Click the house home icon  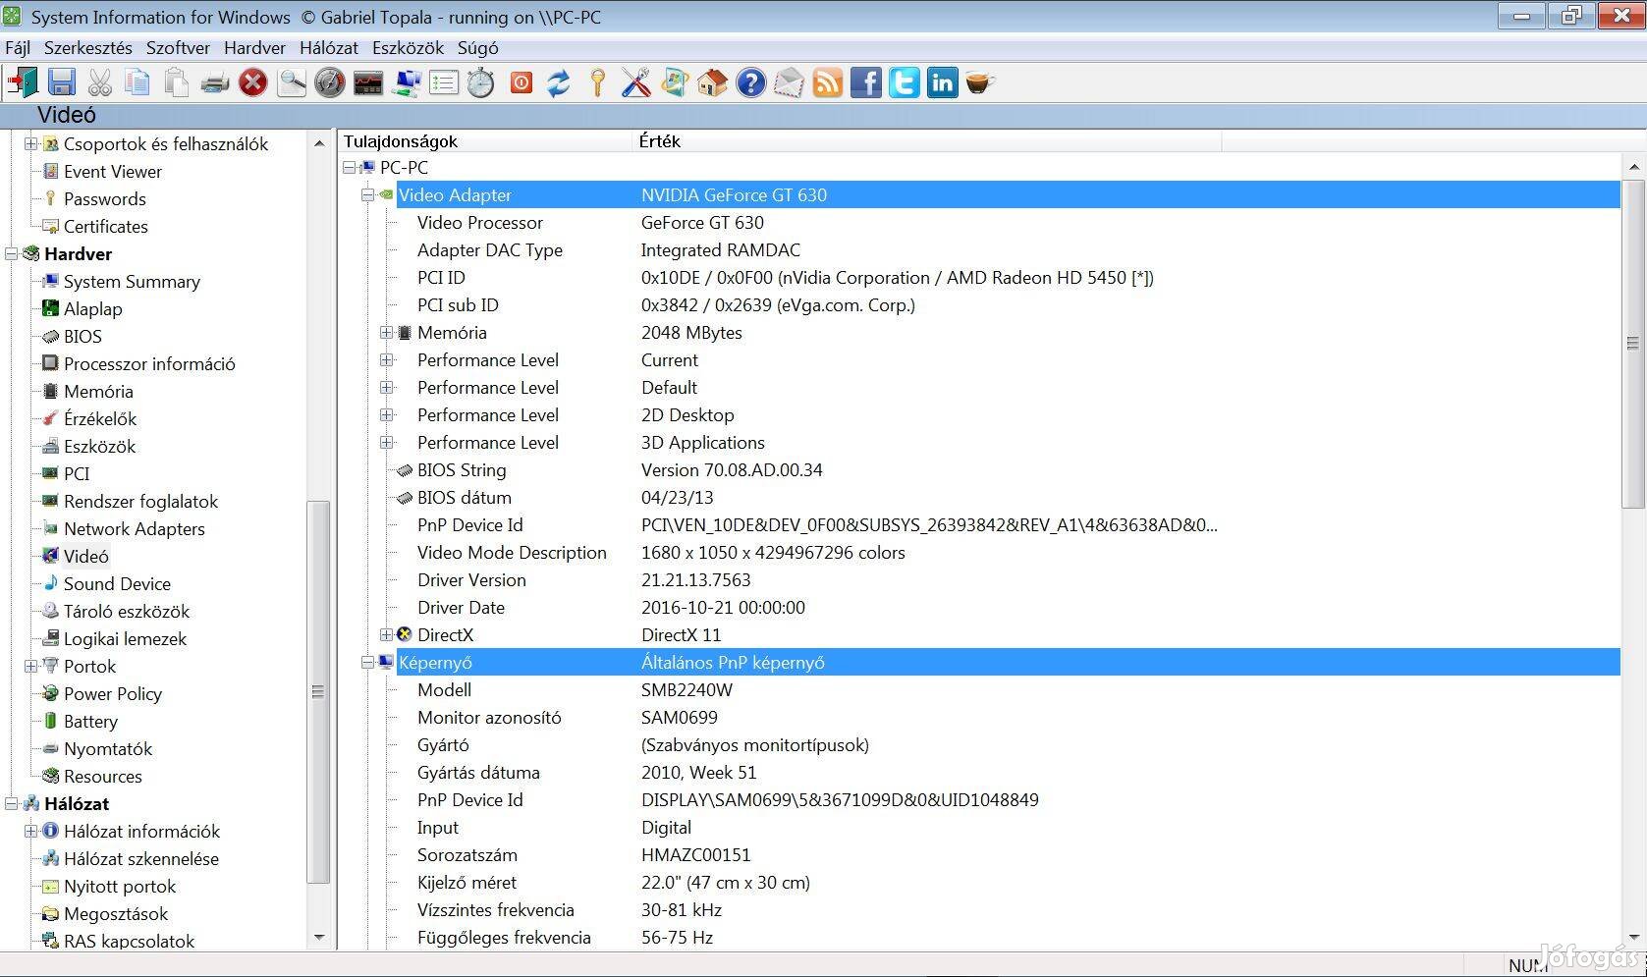point(712,82)
